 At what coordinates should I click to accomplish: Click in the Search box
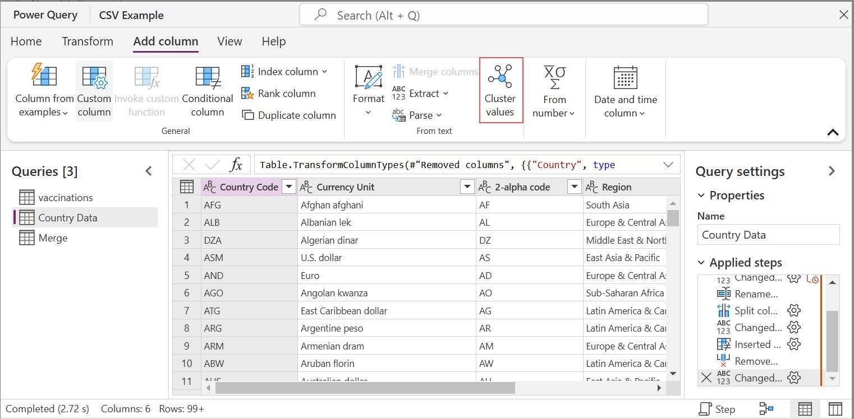[504, 15]
